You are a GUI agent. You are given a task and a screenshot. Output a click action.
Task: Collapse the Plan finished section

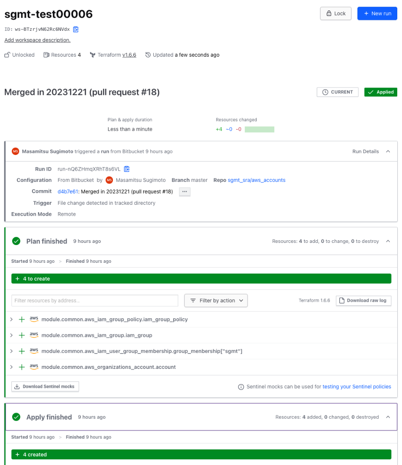[388, 241]
